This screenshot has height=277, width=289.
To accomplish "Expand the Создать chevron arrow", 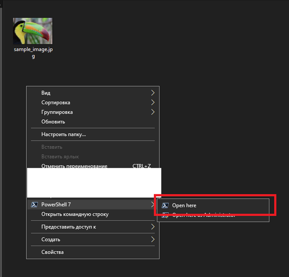I will (153, 239).
